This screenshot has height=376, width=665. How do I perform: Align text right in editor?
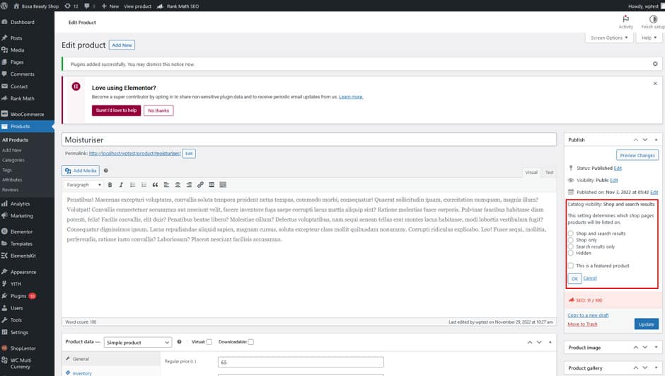click(189, 185)
